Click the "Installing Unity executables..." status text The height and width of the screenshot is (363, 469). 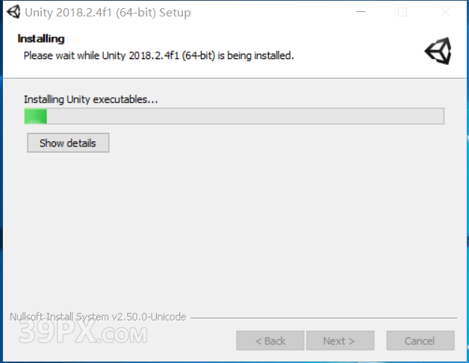[x=90, y=99]
